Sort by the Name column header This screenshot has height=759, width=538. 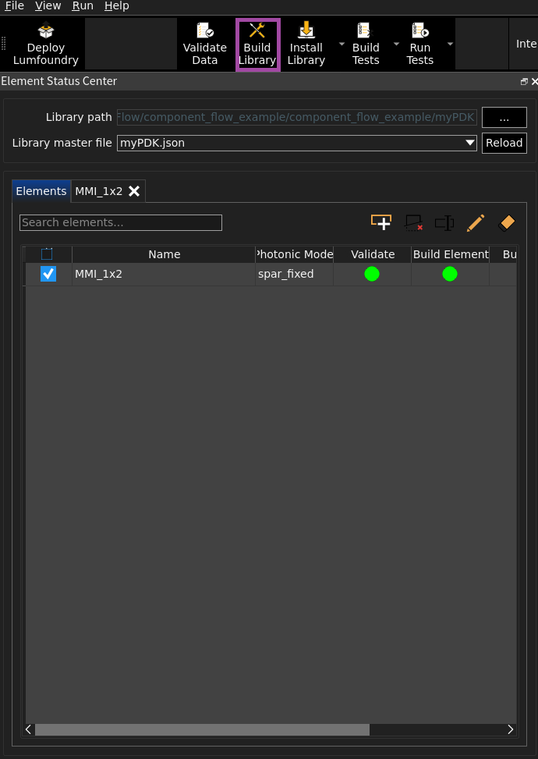pos(164,254)
